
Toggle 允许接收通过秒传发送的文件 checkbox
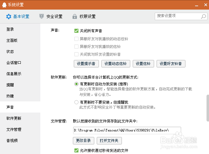tap(76, 150)
